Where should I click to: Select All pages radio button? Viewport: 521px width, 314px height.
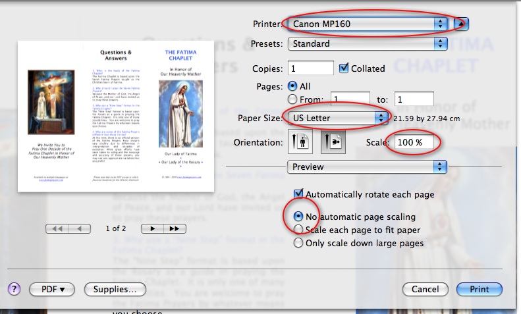(x=292, y=86)
